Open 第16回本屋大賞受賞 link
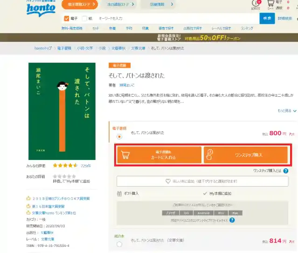 (x=49, y=206)
